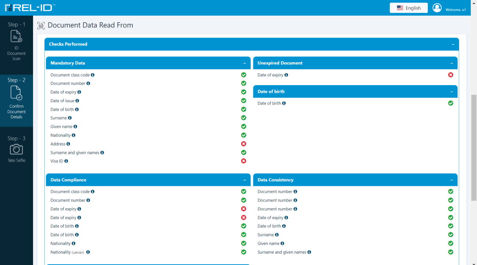Click the user avatar icon in header

click(437, 8)
